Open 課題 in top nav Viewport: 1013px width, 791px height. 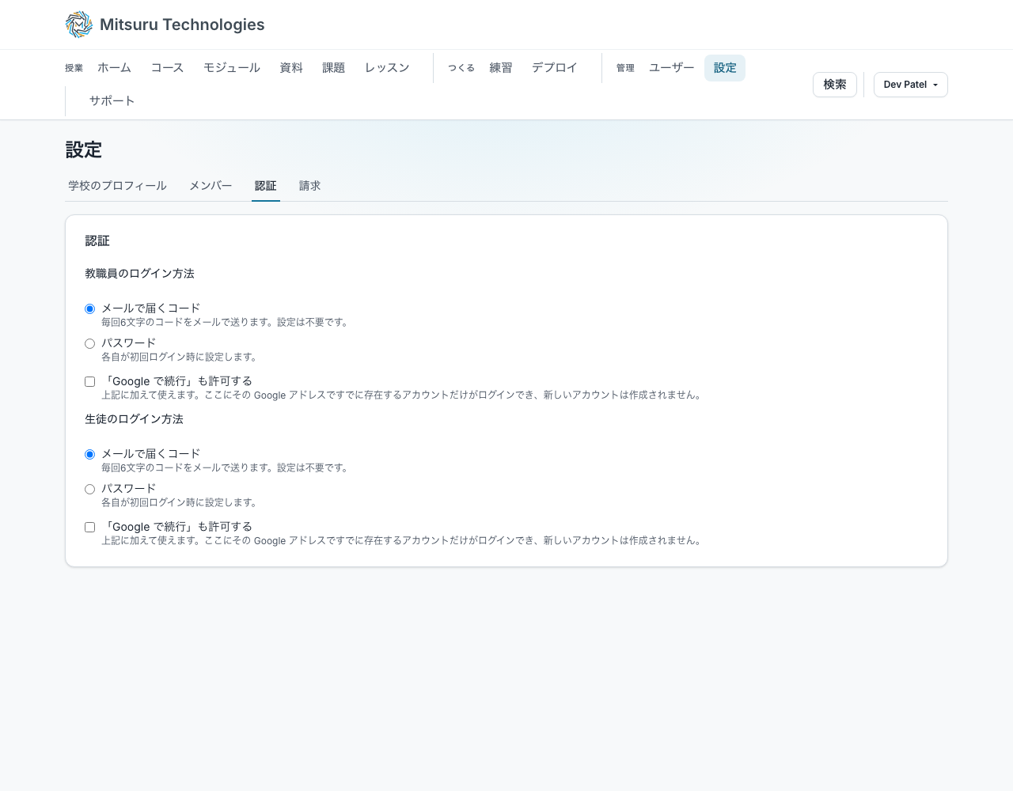click(334, 68)
